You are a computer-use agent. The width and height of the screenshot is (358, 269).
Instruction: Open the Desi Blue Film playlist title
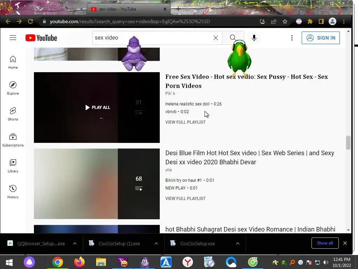[x=250, y=157]
